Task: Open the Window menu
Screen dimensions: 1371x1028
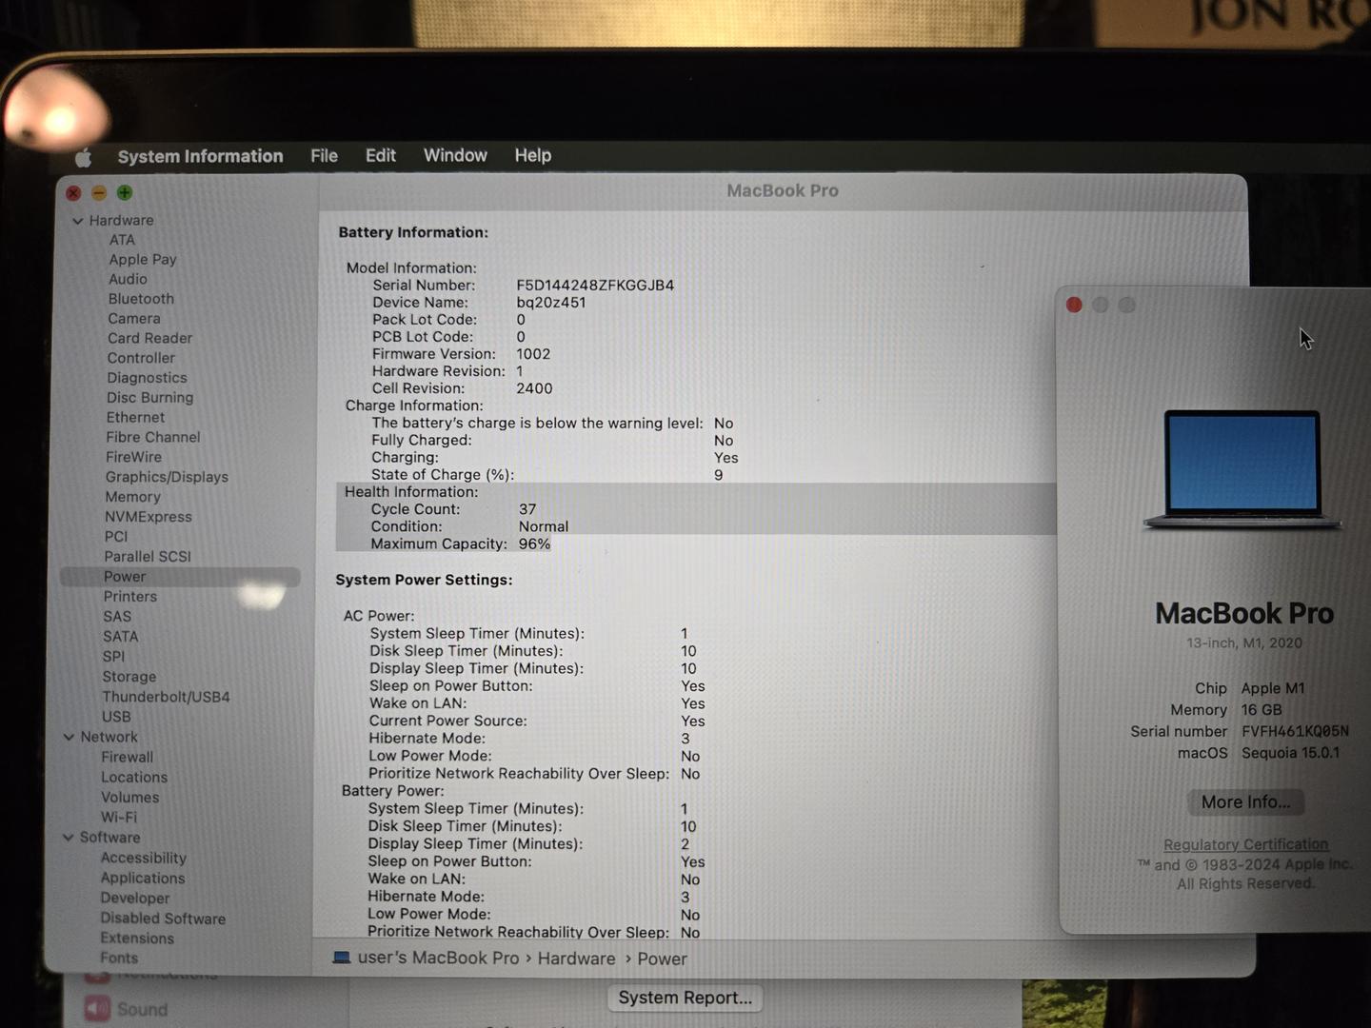Action: click(455, 155)
